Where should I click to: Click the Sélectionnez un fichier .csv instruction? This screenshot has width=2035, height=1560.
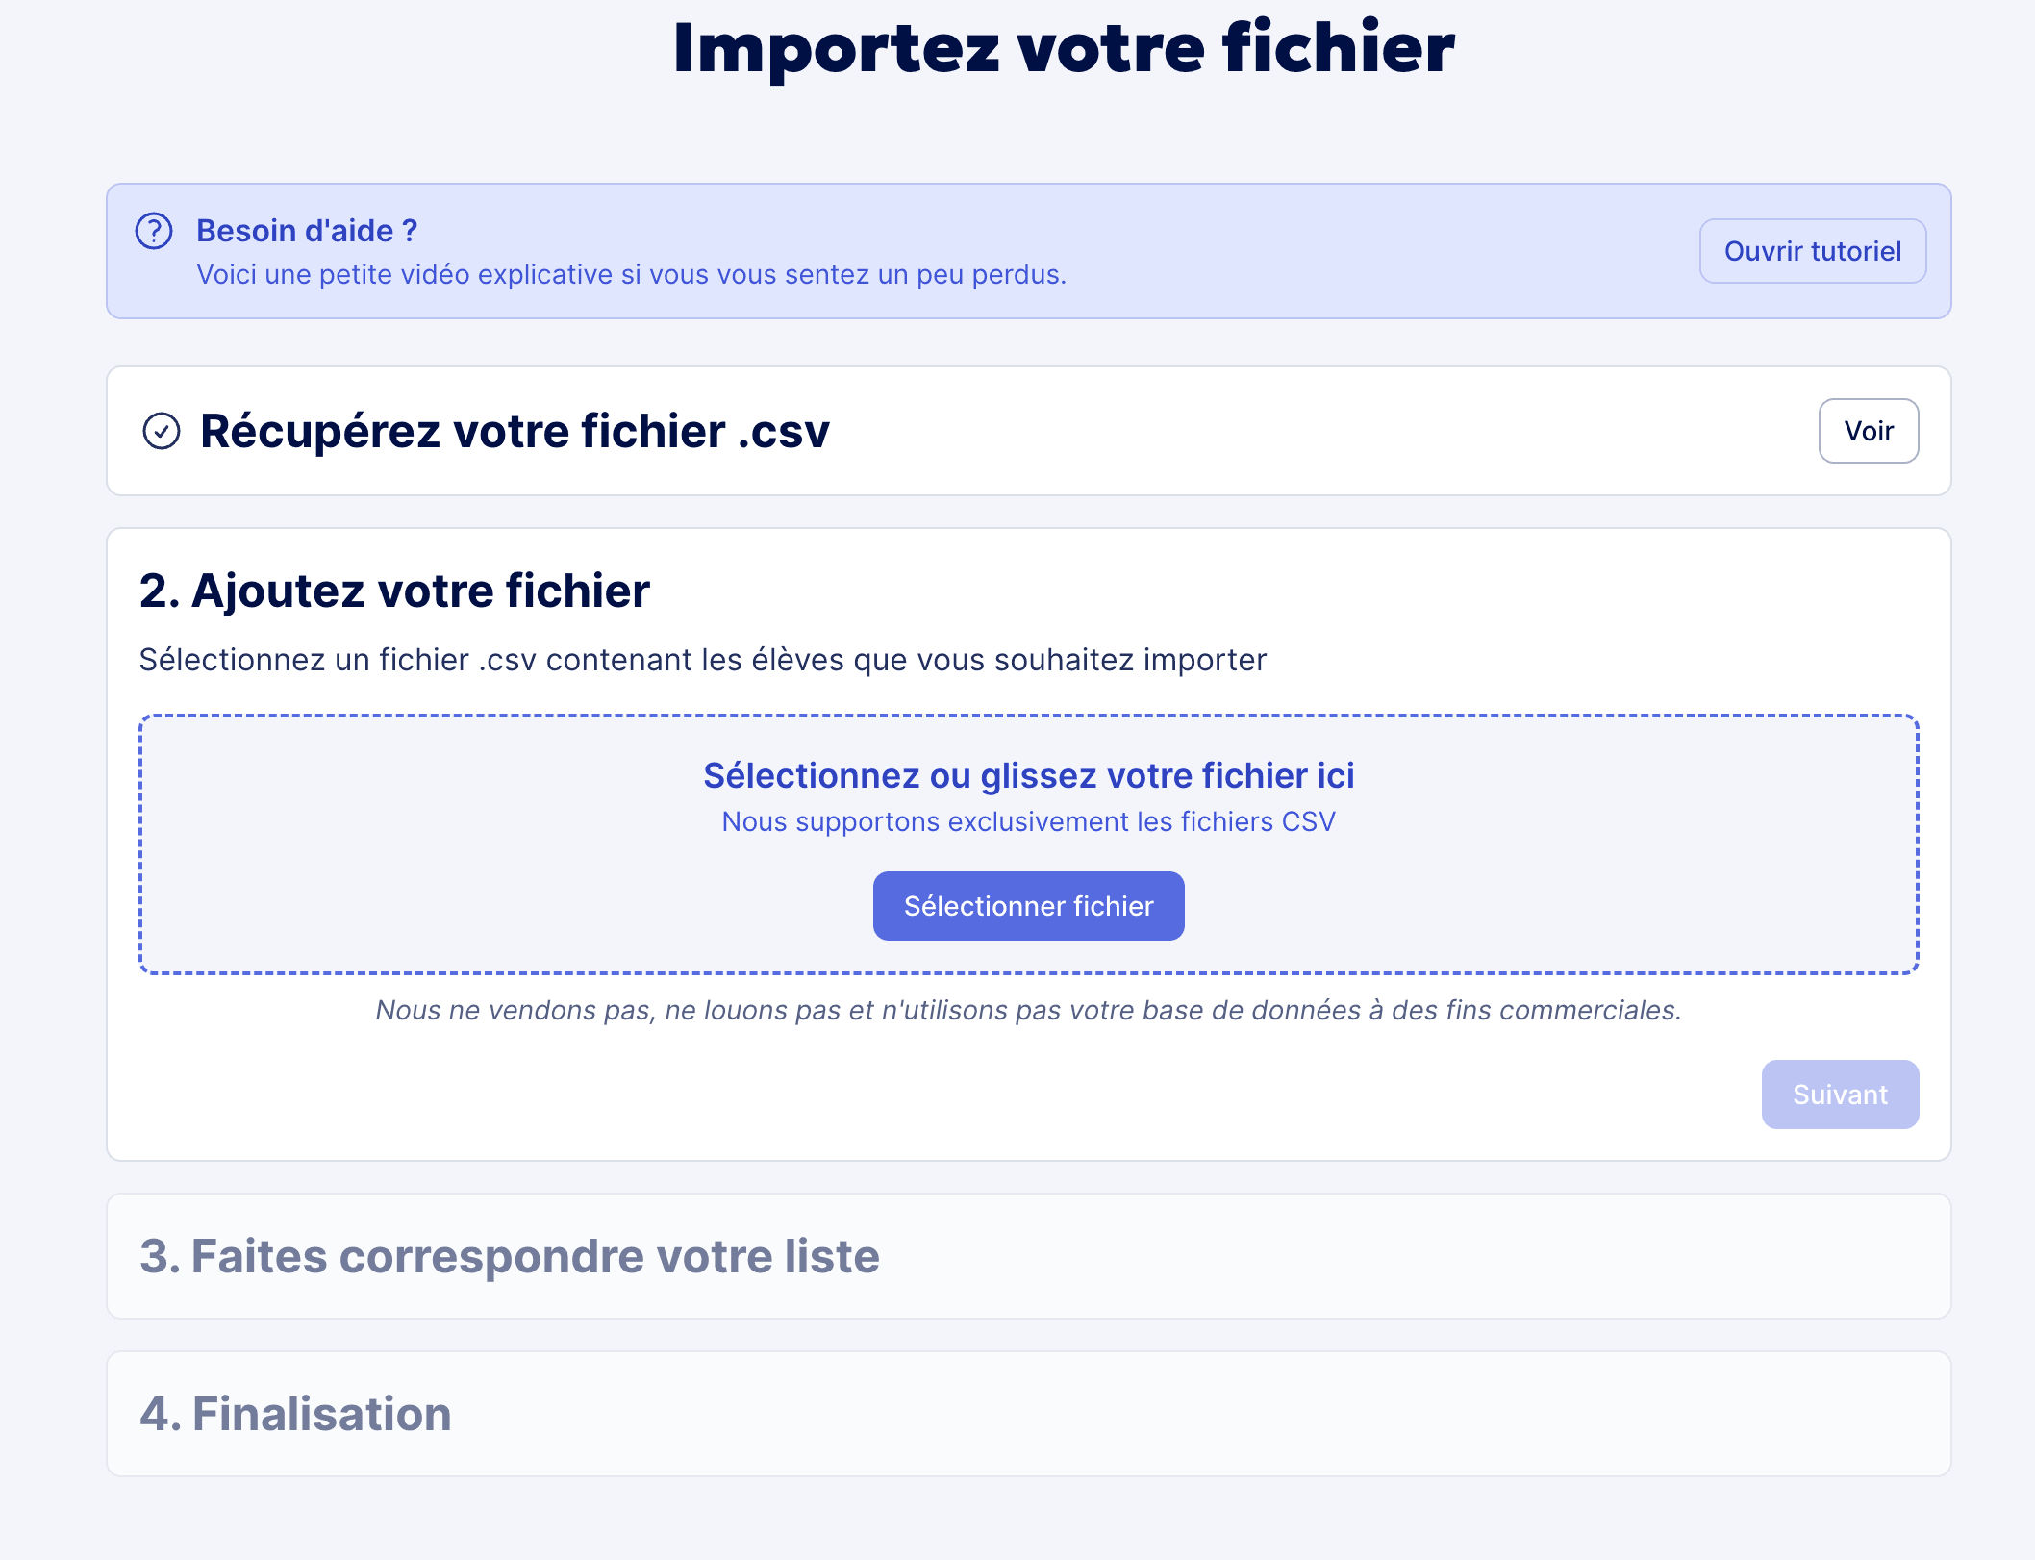pyautogui.click(x=703, y=660)
